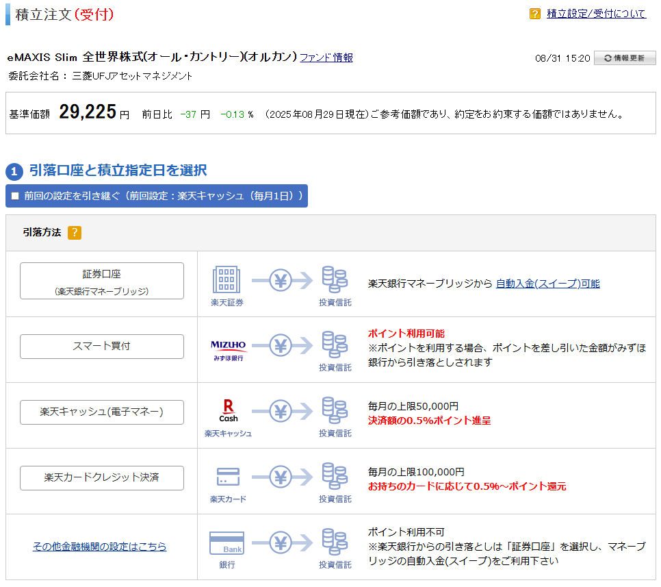661x587 pixels.
Task: Click the 毎月の上限50,000円 text
Action: coord(413,406)
